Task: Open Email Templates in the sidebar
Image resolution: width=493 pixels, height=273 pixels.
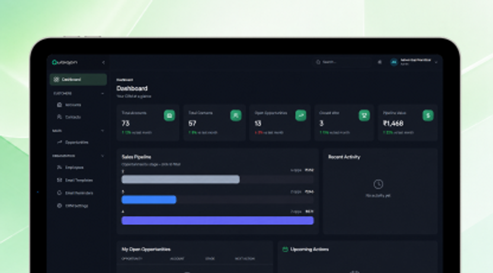Action: tap(78, 180)
